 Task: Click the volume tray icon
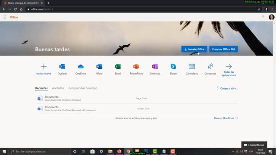click(x=241, y=151)
